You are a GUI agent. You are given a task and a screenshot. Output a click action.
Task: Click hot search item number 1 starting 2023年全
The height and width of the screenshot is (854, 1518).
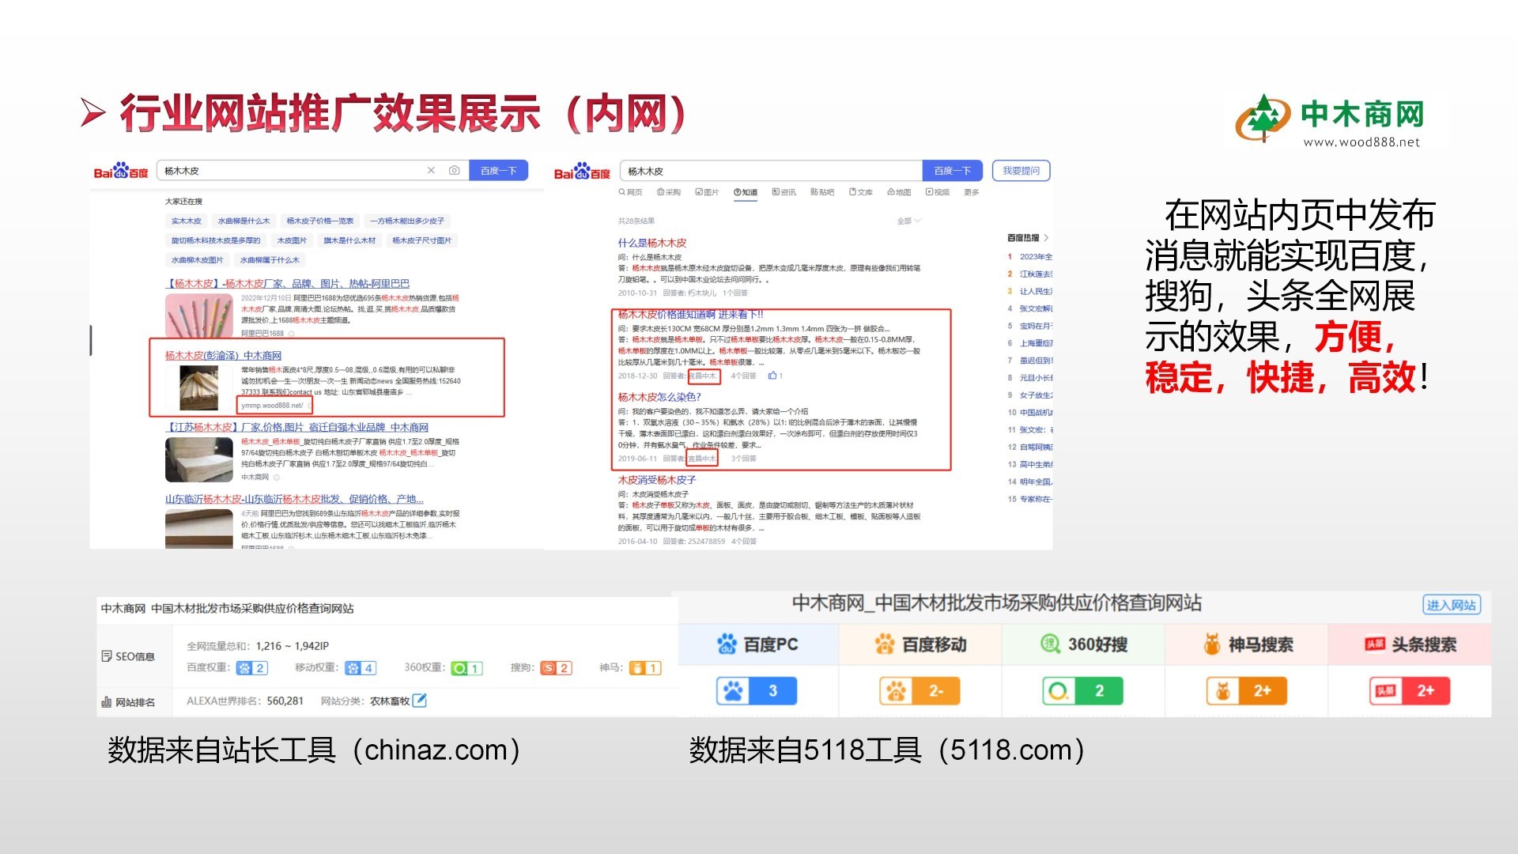tap(1030, 257)
